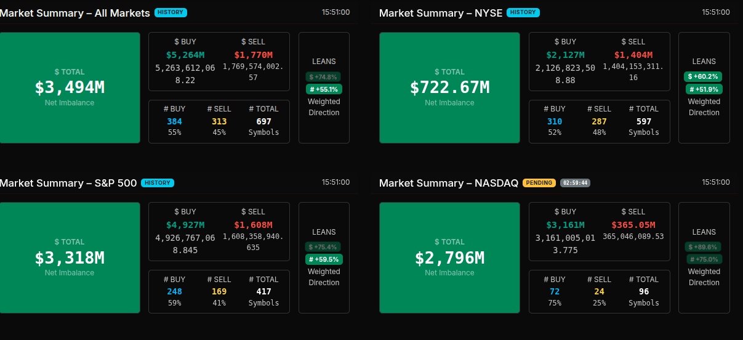Click the Market Summary – NASDAQ heading

[x=449, y=183]
